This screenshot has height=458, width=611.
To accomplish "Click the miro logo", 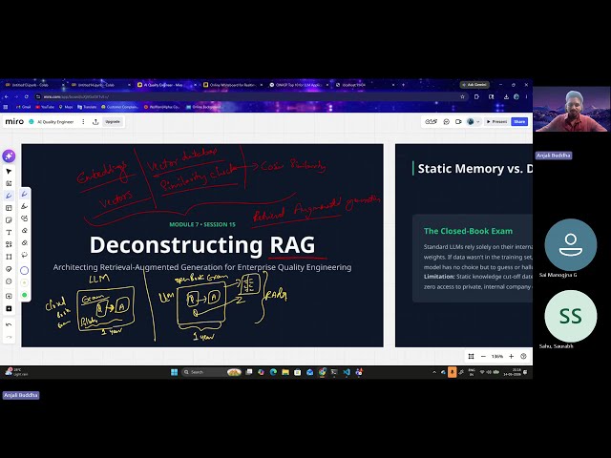I will coord(14,121).
